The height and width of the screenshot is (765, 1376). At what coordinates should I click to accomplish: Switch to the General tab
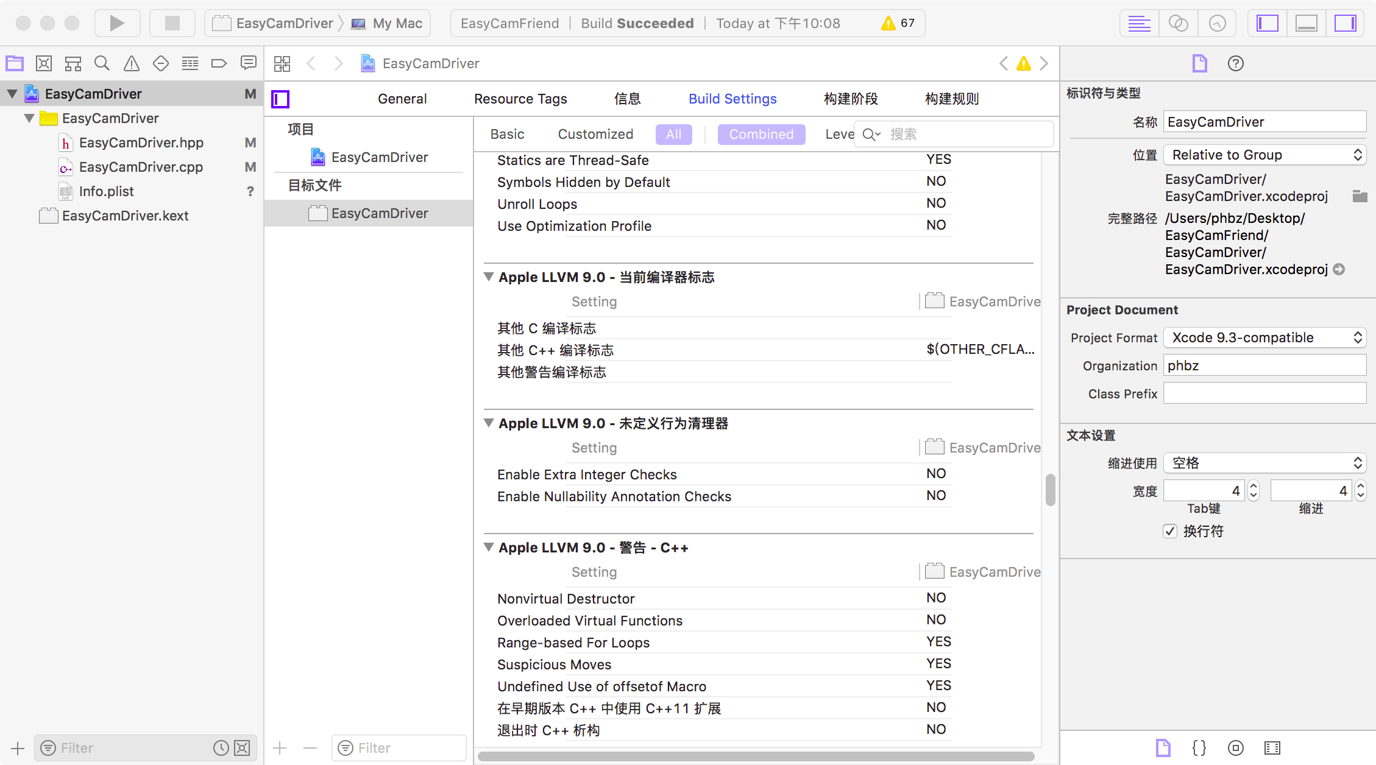tap(402, 99)
